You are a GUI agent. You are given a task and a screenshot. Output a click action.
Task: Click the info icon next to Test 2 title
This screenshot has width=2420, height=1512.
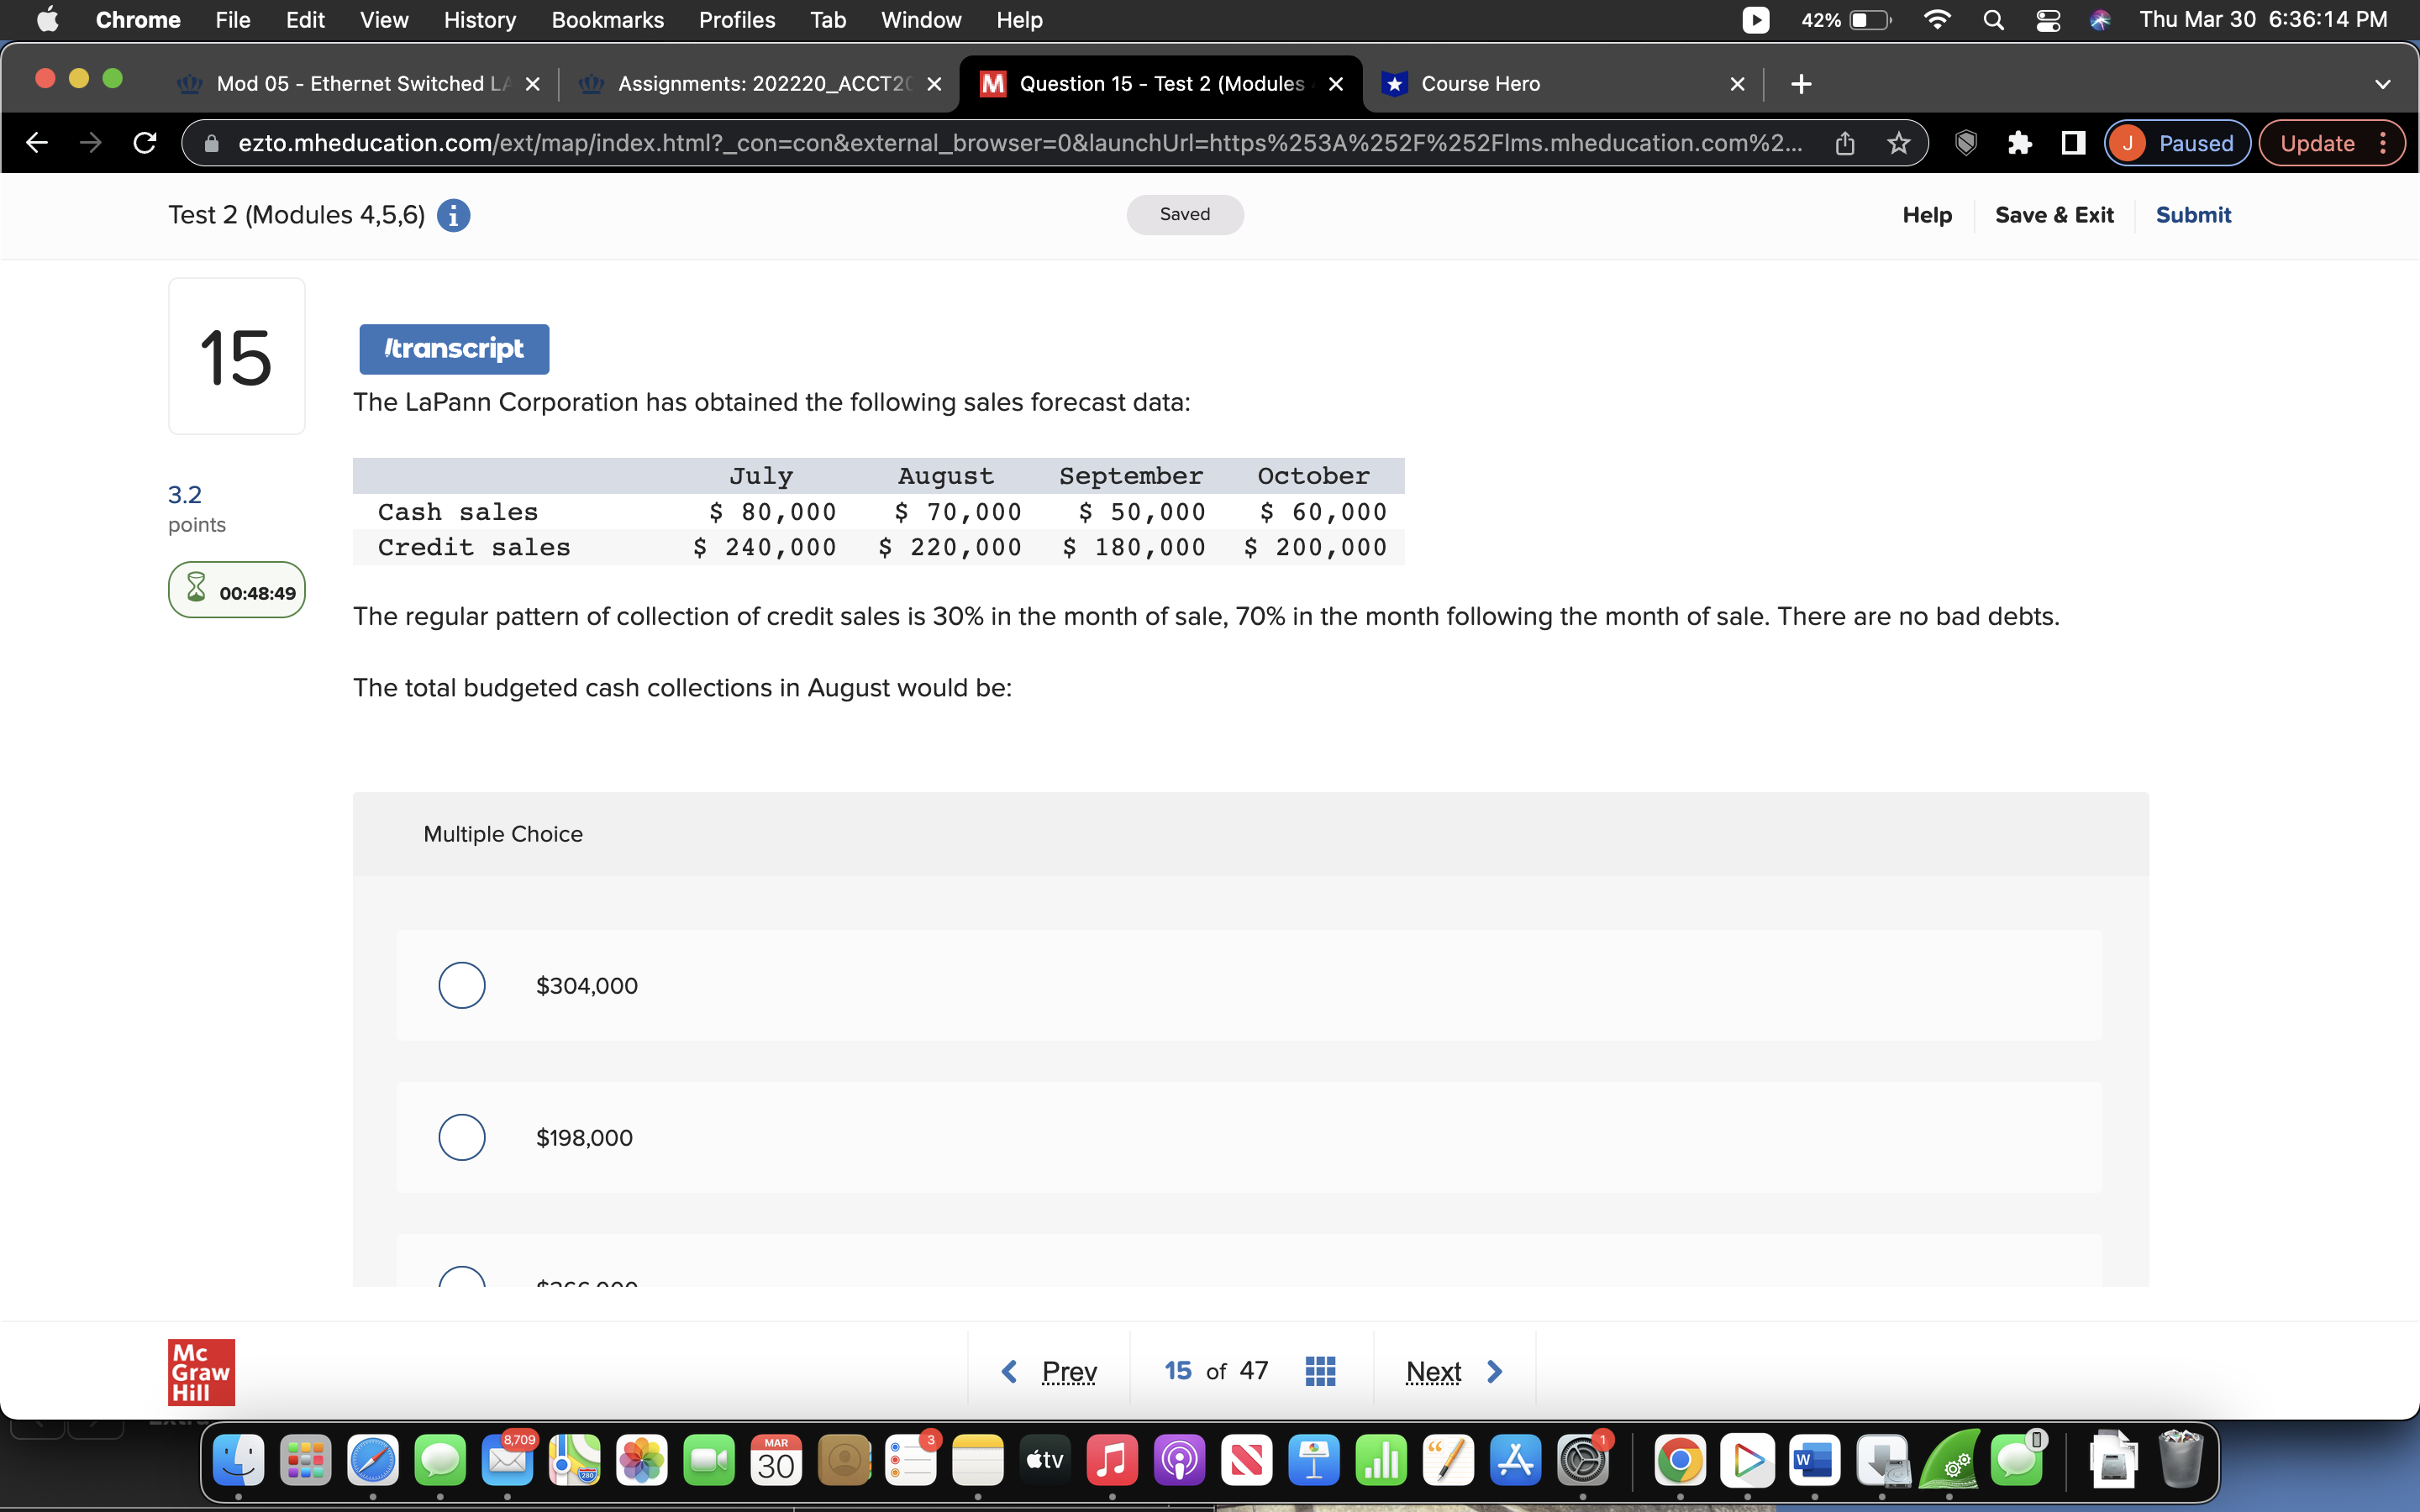(x=454, y=214)
